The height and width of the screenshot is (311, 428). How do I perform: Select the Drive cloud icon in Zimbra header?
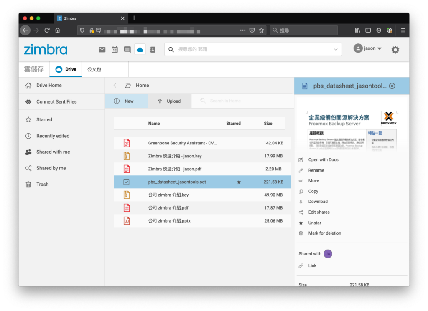[x=140, y=50]
